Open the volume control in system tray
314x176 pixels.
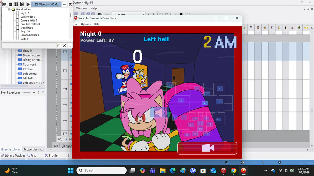(286, 171)
